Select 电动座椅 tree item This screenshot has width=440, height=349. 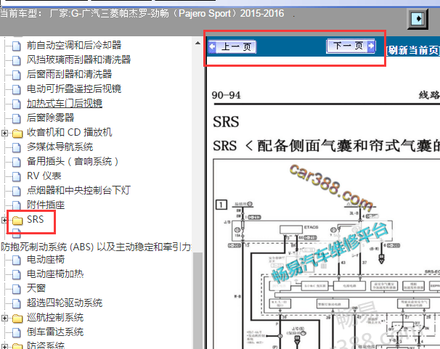pos(46,260)
